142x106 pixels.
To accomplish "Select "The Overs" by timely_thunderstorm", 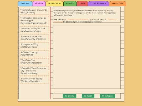I will click(34, 62).
